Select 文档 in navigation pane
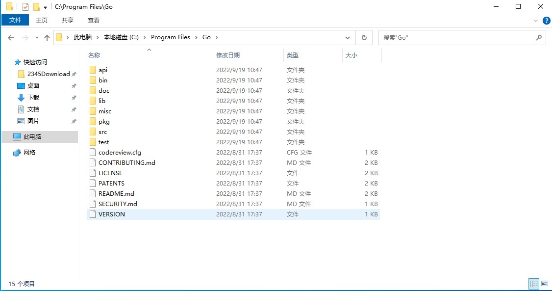 (x=33, y=109)
